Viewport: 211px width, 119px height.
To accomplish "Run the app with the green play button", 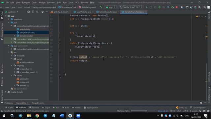I will tap(146, 7).
